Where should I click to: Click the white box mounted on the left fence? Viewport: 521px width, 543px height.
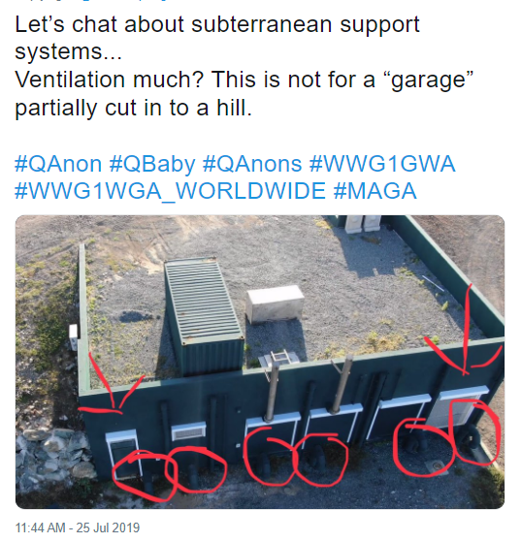click(x=74, y=335)
